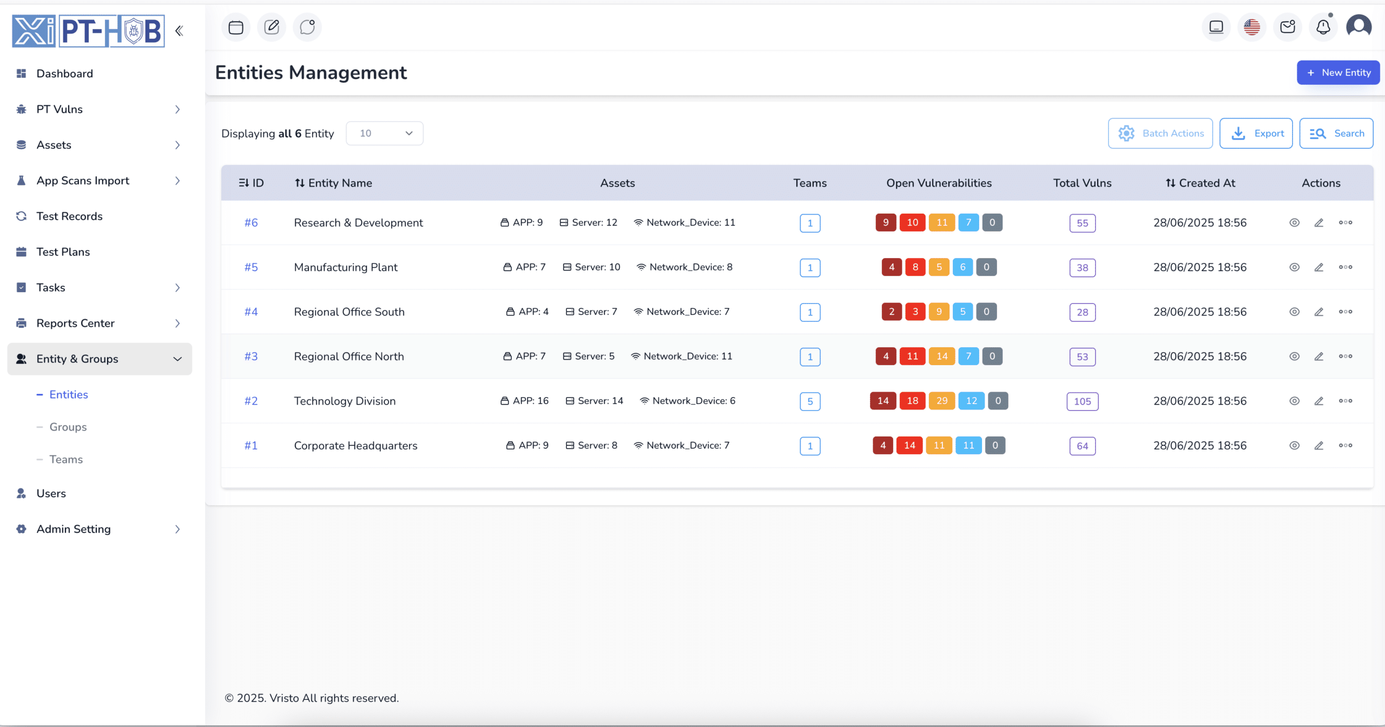The height and width of the screenshot is (727, 1385).
Task: Click total vulns badge 105
Action: pyautogui.click(x=1082, y=401)
